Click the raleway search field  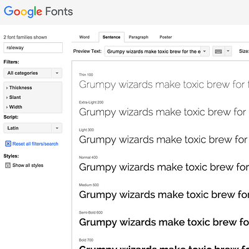coord(33,48)
